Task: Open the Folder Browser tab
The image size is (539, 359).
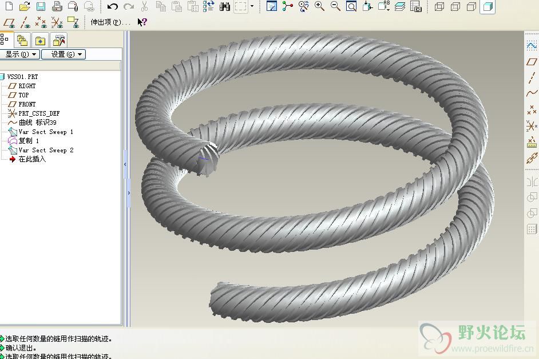Action: [x=22, y=41]
